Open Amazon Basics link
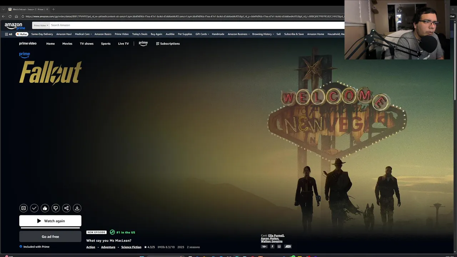 click(x=103, y=34)
